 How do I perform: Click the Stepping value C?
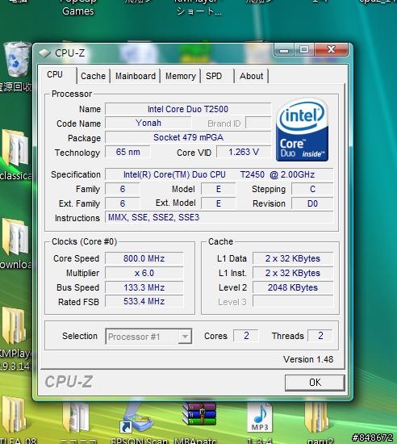[x=312, y=189]
